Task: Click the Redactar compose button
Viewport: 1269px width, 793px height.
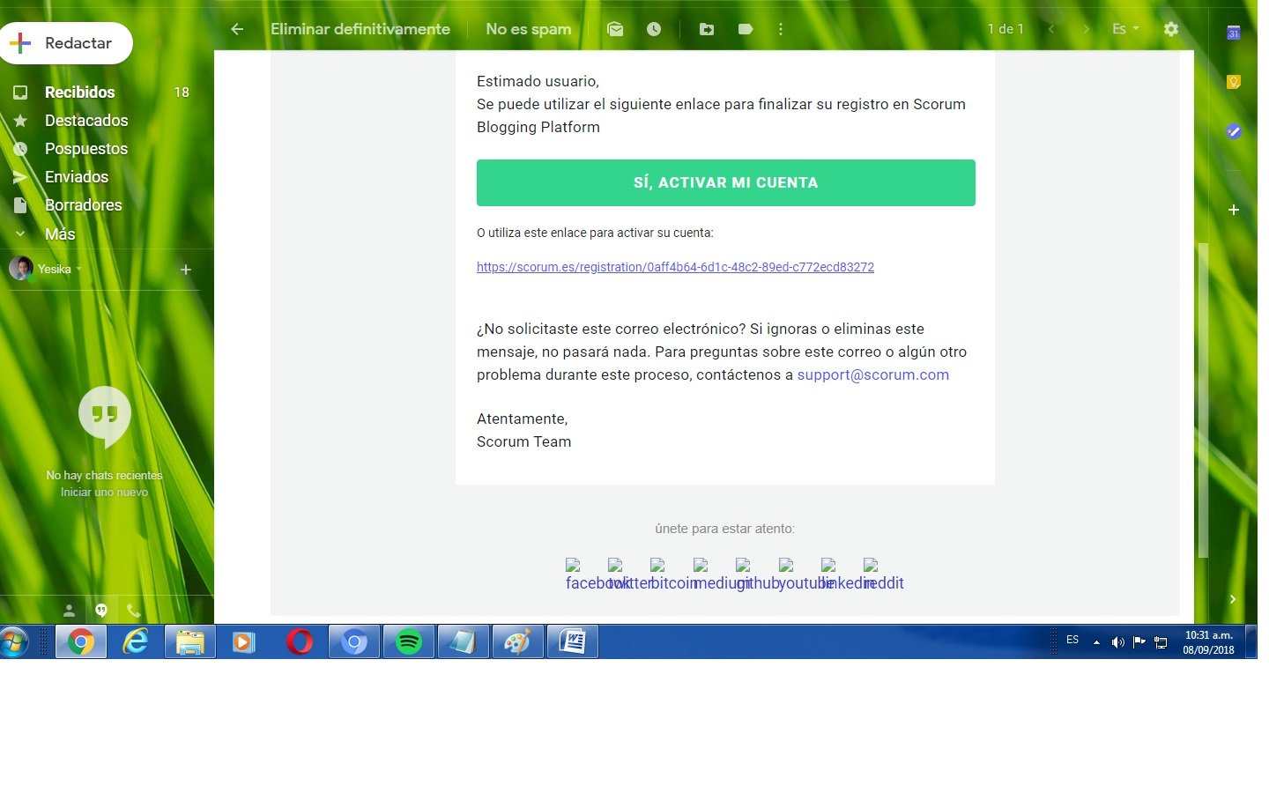Action: pyautogui.click(x=65, y=43)
